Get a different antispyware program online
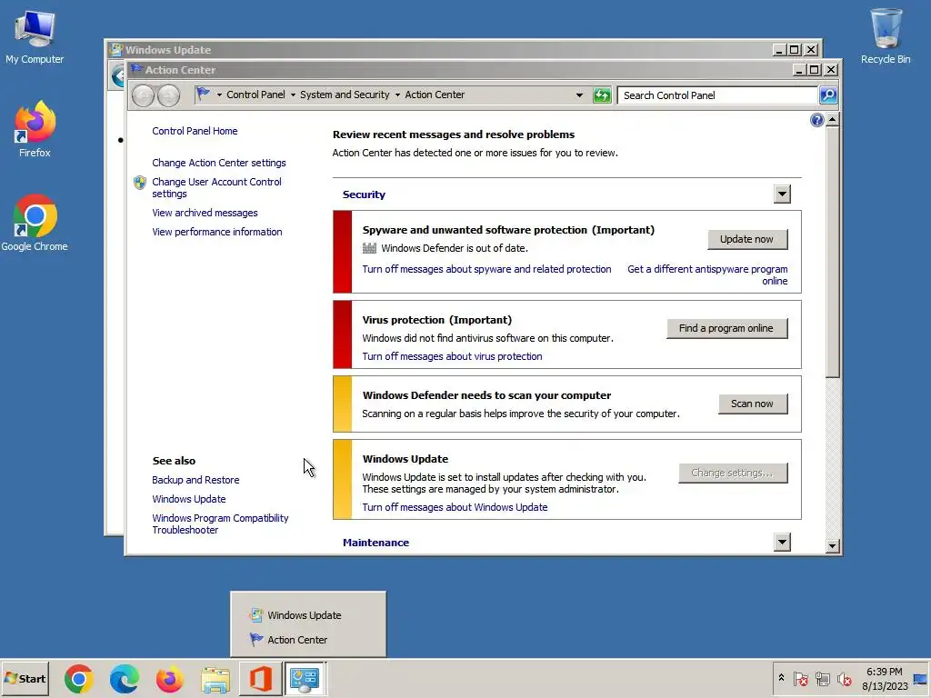The image size is (931, 698). 707,274
